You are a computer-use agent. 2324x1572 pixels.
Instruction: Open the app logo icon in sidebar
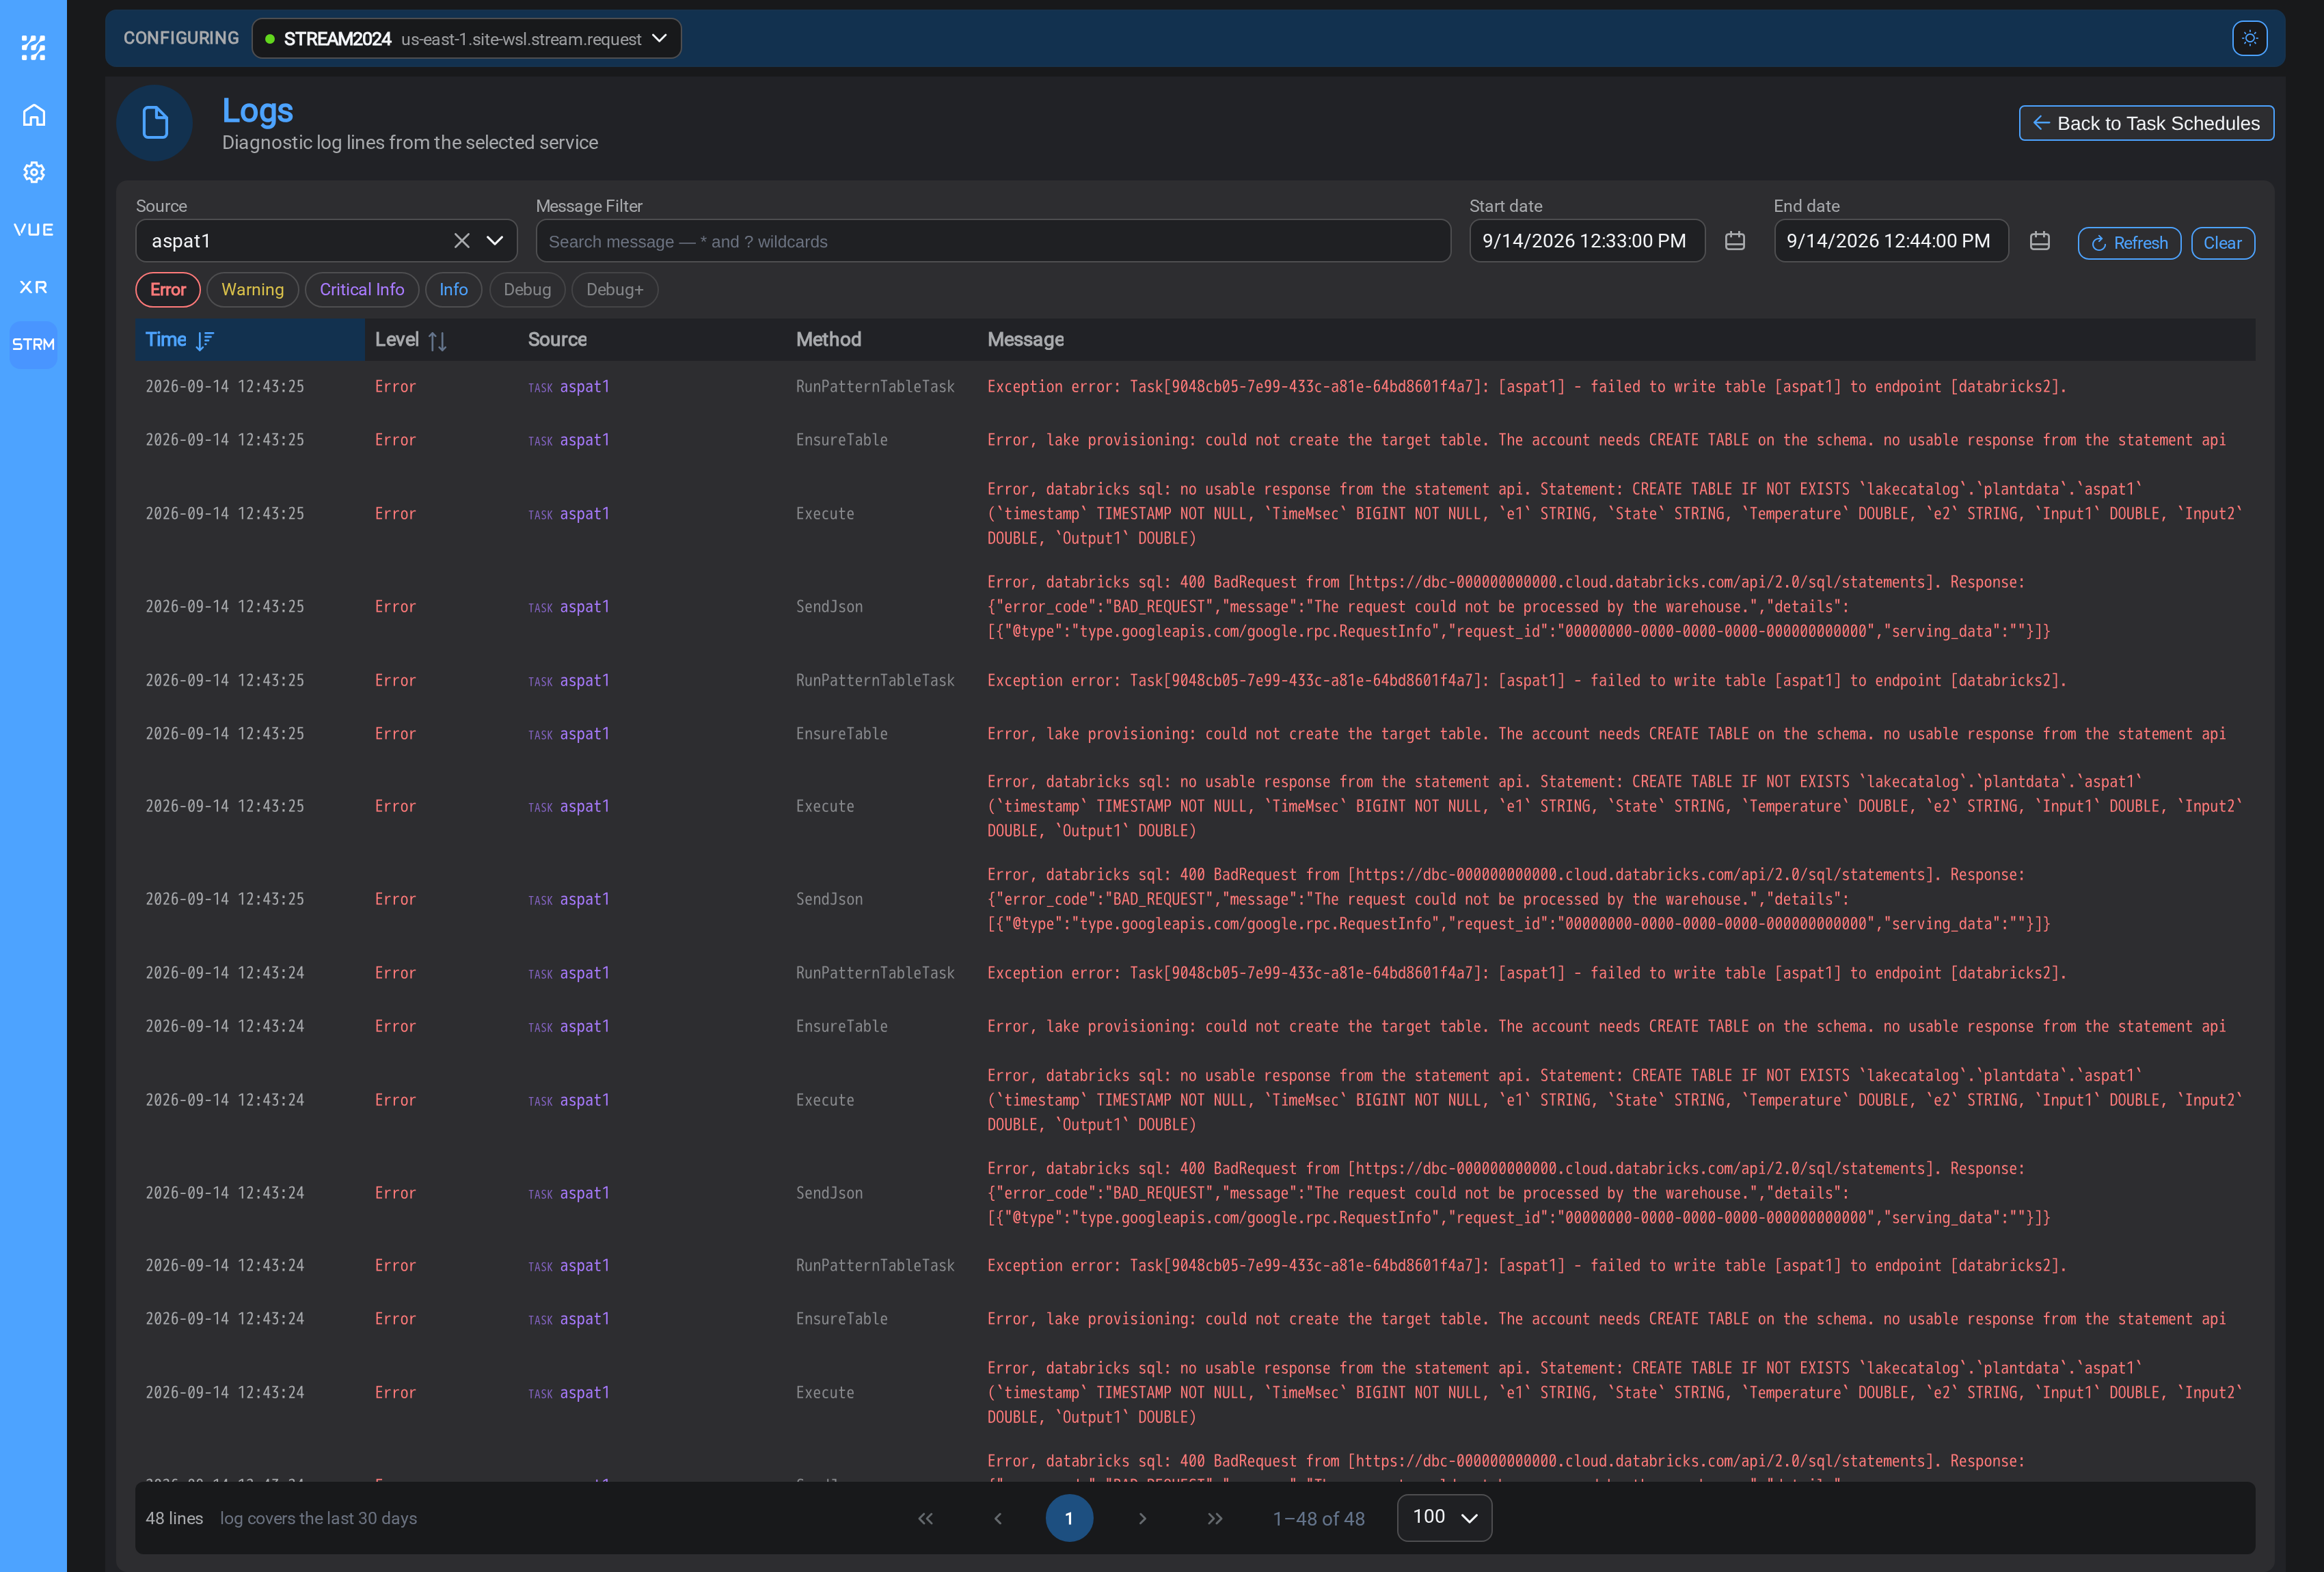click(33, 47)
